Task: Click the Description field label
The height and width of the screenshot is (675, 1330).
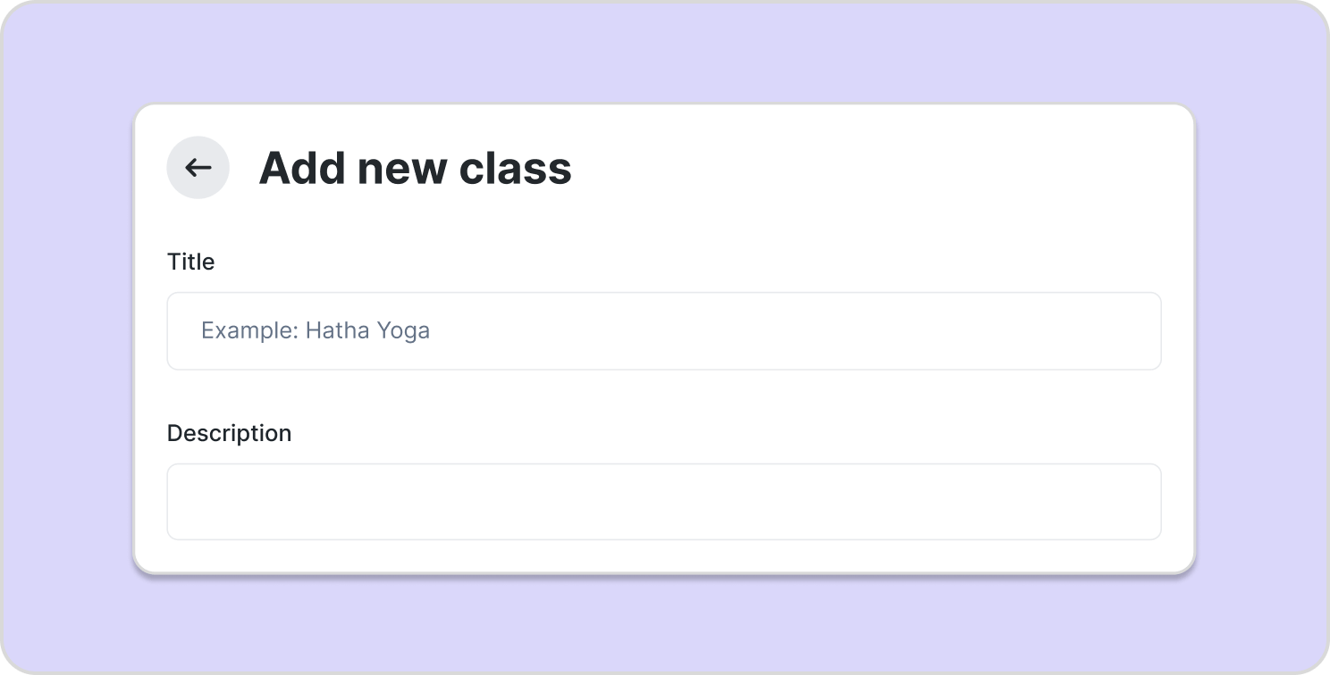Action: (229, 433)
